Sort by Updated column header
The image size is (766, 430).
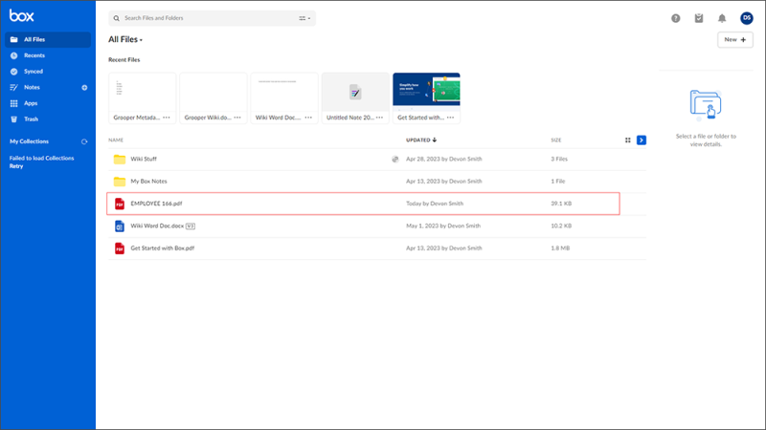point(421,140)
